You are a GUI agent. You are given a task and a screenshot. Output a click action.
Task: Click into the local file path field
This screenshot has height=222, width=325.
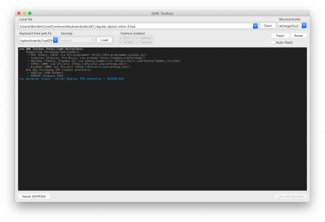coord(136,26)
